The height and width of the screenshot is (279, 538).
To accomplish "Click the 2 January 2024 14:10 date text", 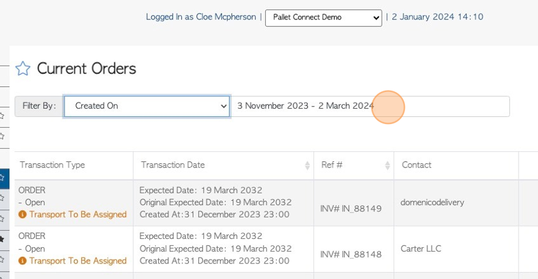I will point(437,18).
